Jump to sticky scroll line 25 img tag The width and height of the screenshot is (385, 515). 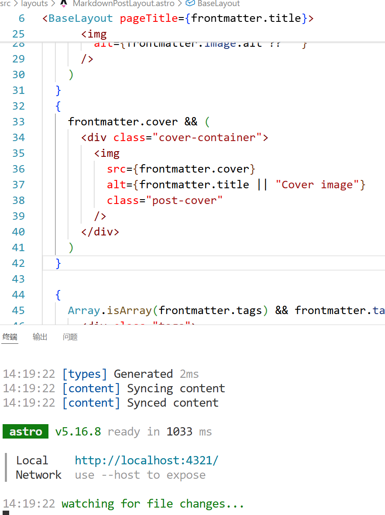click(94, 34)
